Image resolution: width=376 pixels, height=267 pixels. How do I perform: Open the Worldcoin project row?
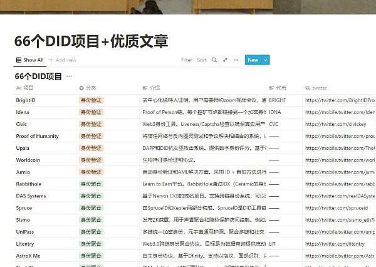pos(31,160)
